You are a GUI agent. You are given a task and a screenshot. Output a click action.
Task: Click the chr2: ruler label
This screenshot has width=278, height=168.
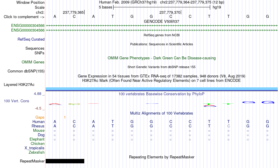(40, 12)
